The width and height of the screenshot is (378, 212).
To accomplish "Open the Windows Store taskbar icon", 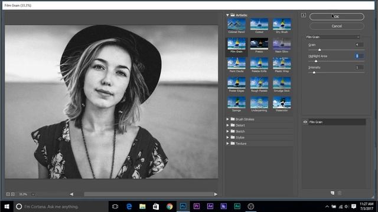I will 156,207.
